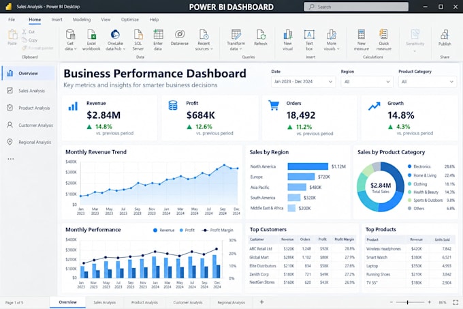Select the Sales Analysis page tab at bottom
The width and height of the screenshot is (463, 309).
click(105, 302)
